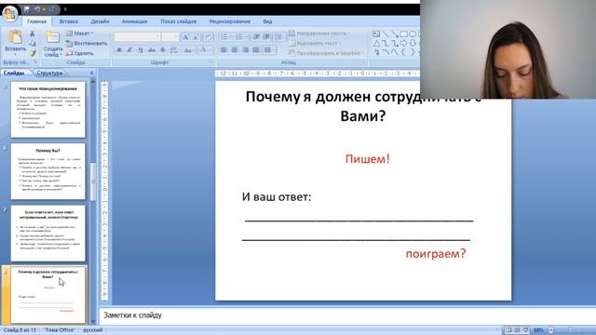Toggle Text Shadow formatting

point(163,49)
